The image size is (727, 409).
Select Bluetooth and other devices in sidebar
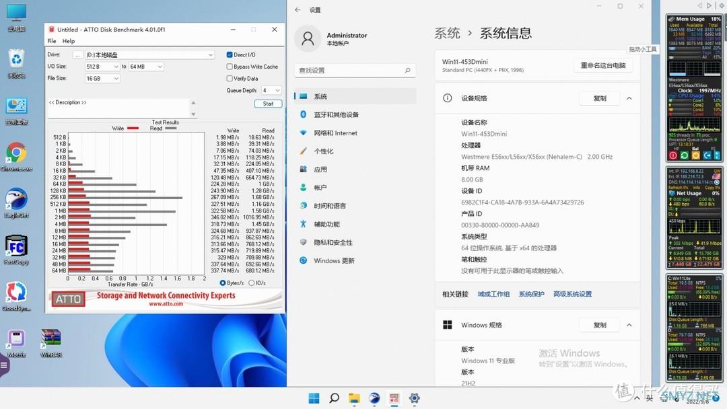355,114
